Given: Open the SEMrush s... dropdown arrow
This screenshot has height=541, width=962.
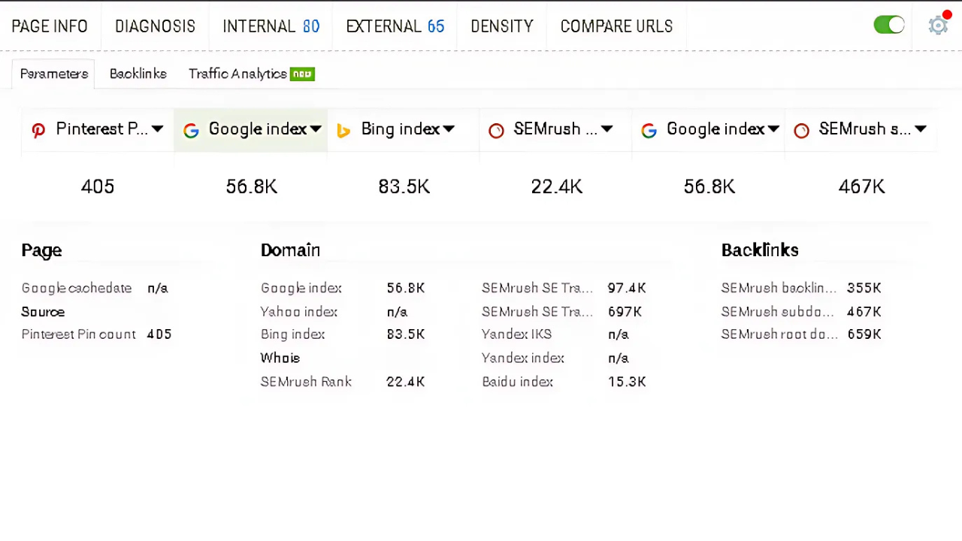Looking at the screenshot, I should (x=921, y=129).
